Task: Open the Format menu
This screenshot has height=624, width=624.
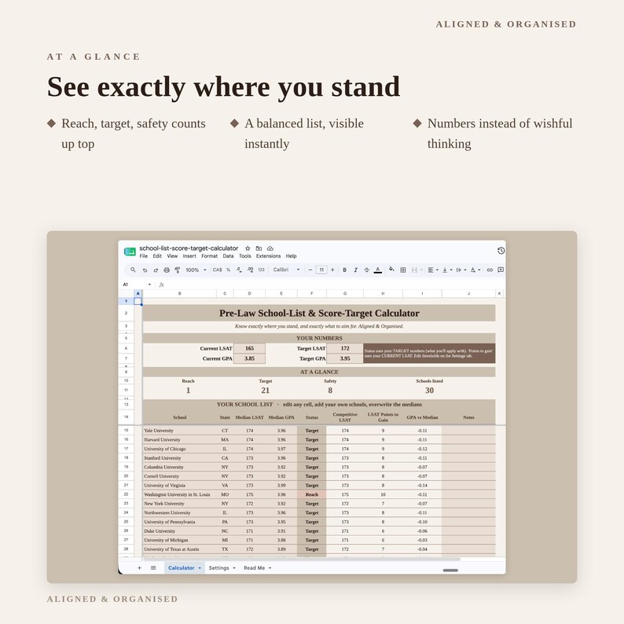Action: (209, 256)
